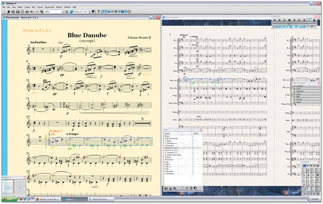This screenshot has width=323, height=204.
Task: Select the accent articulation on the Keypad
Action: pos(309,170)
